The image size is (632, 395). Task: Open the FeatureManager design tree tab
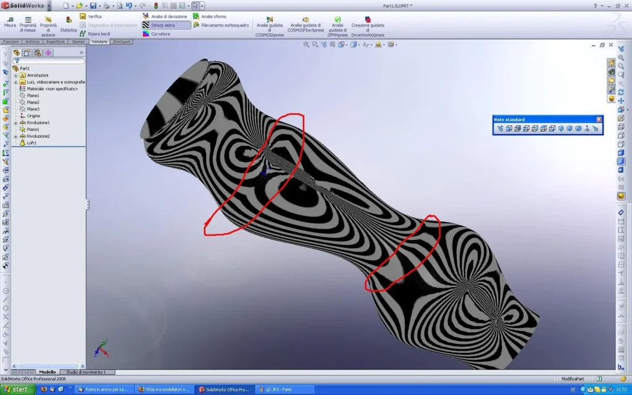point(17,52)
